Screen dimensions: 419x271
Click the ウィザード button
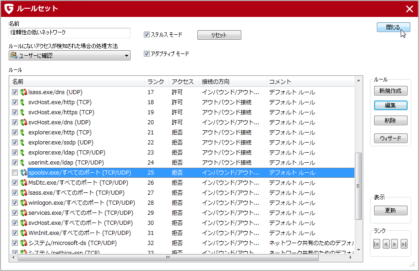point(390,138)
